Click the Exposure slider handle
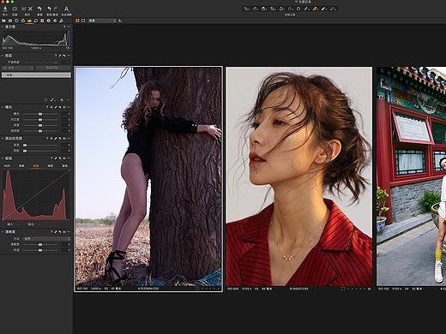Screen dimensions: 446x334 pyautogui.click(x=40, y=114)
